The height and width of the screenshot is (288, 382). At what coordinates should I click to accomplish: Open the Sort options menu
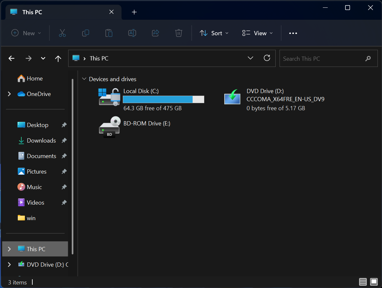[x=214, y=33]
